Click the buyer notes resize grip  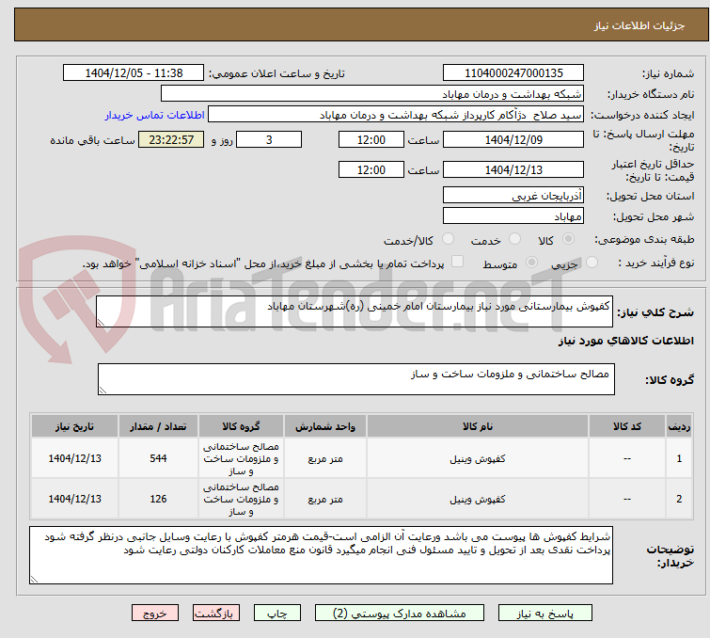(34, 579)
